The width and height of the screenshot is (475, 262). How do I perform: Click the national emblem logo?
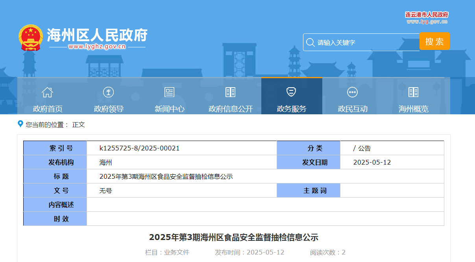(30, 38)
